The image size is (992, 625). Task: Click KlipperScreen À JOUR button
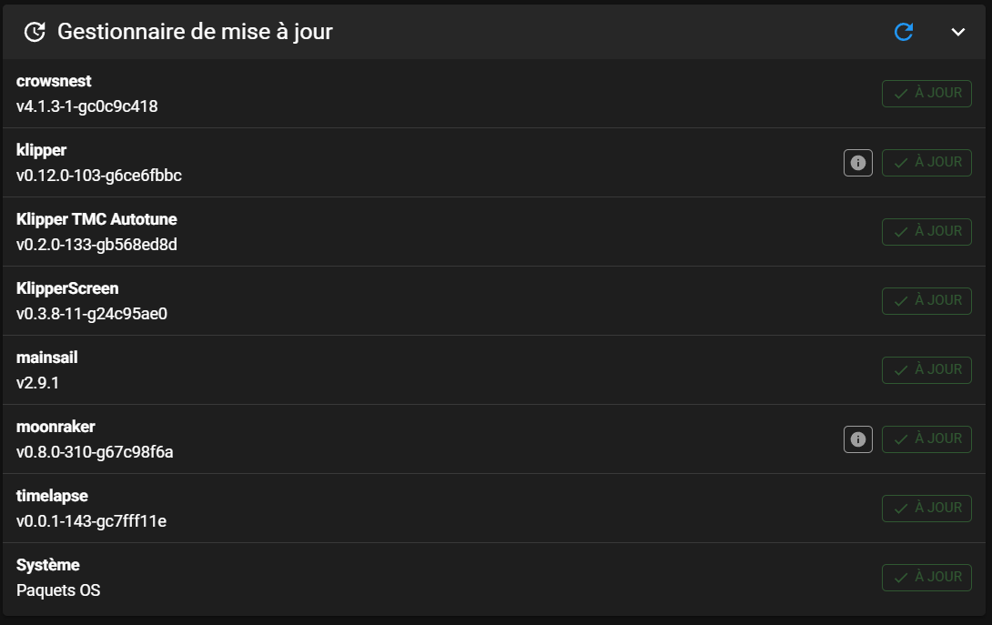click(x=926, y=301)
